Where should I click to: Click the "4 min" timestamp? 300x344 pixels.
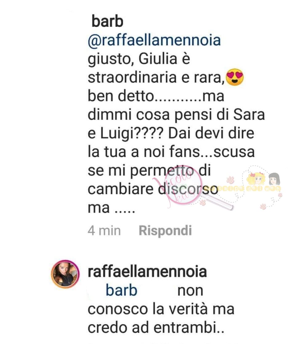click(x=104, y=231)
